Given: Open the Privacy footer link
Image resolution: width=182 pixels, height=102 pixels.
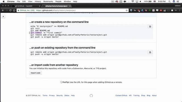Looking at the screenshot, I should point(52,95).
